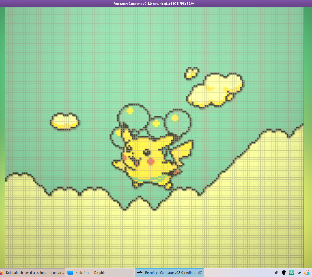Click the shield with sword tray icon
Viewport: 312px width, 277px height.
pos(284,273)
